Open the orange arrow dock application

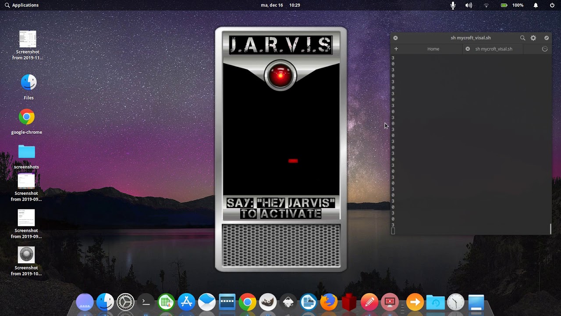(415, 302)
